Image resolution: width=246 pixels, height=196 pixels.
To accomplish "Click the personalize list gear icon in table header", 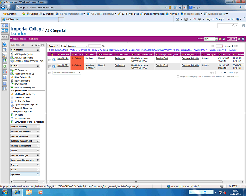I will (52, 54).
